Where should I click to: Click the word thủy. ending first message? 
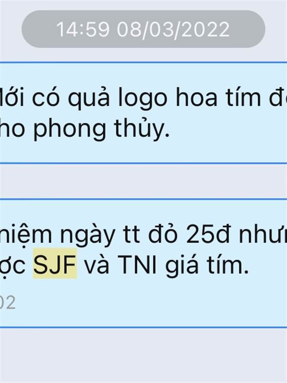(142, 128)
